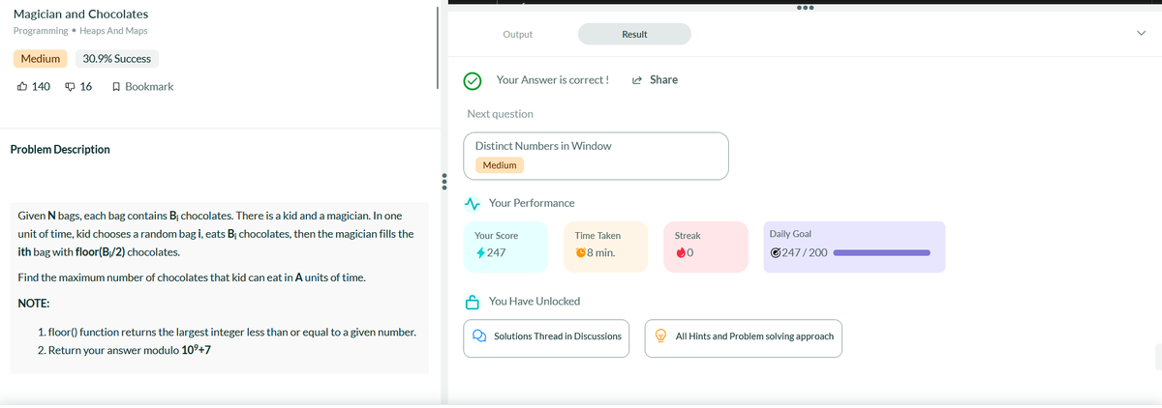Click the vertical dots panel divider handle
Image resolution: width=1162 pixels, height=408 pixels.
click(443, 182)
